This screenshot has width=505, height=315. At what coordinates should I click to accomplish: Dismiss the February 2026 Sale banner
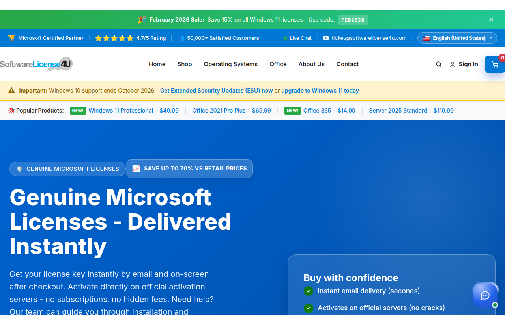(491, 19)
